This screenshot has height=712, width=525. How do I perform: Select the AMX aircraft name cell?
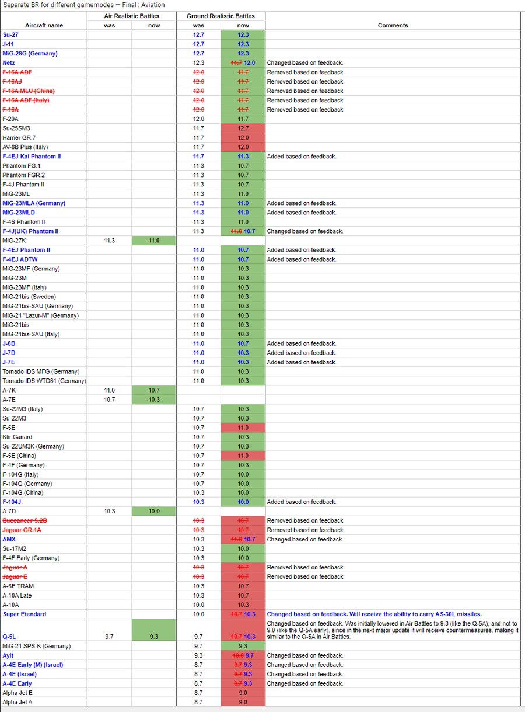[x=44, y=540]
